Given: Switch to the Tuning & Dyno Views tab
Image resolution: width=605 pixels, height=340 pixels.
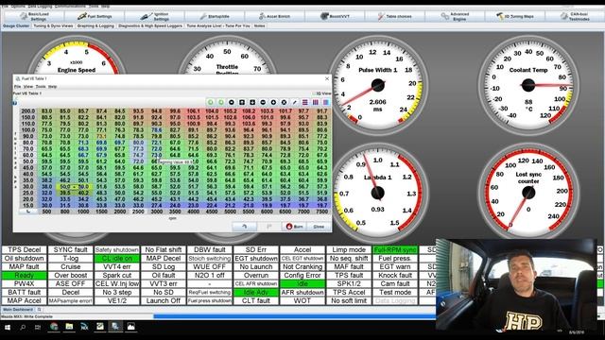Looking at the screenshot, I should click(x=53, y=25).
